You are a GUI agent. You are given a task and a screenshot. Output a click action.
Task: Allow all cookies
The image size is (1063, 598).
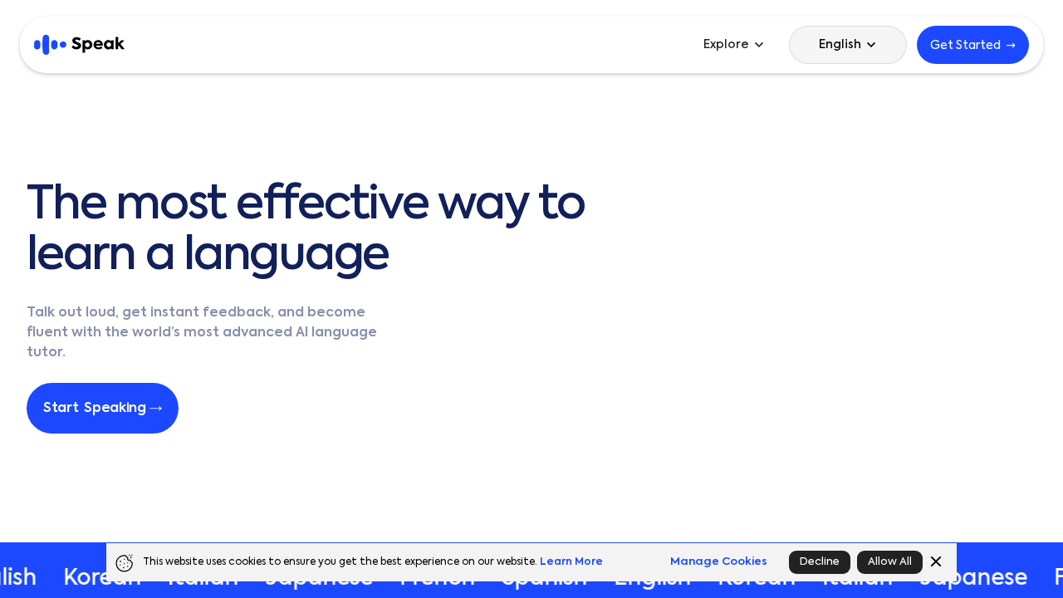[x=889, y=561]
